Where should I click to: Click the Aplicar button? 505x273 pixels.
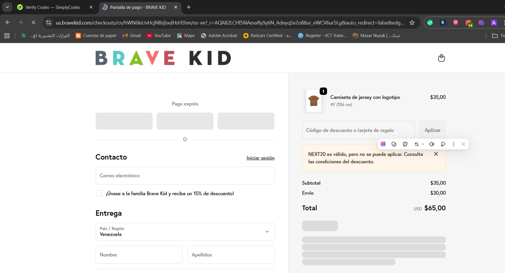(432, 130)
